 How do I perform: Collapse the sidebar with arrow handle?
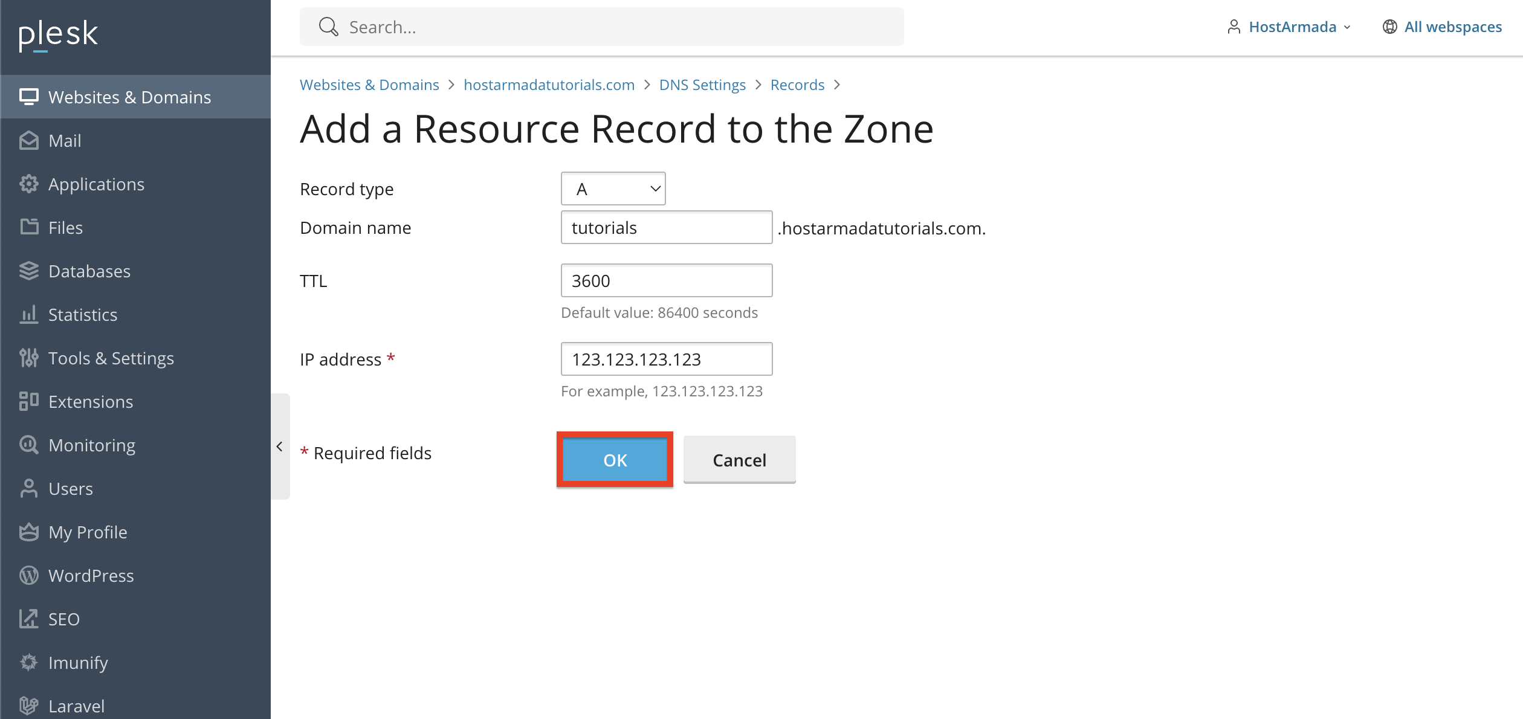tap(280, 447)
